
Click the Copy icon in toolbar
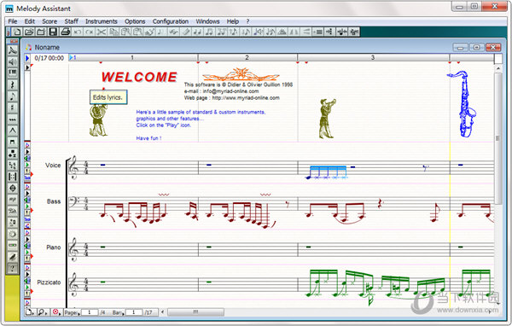[113, 32]
